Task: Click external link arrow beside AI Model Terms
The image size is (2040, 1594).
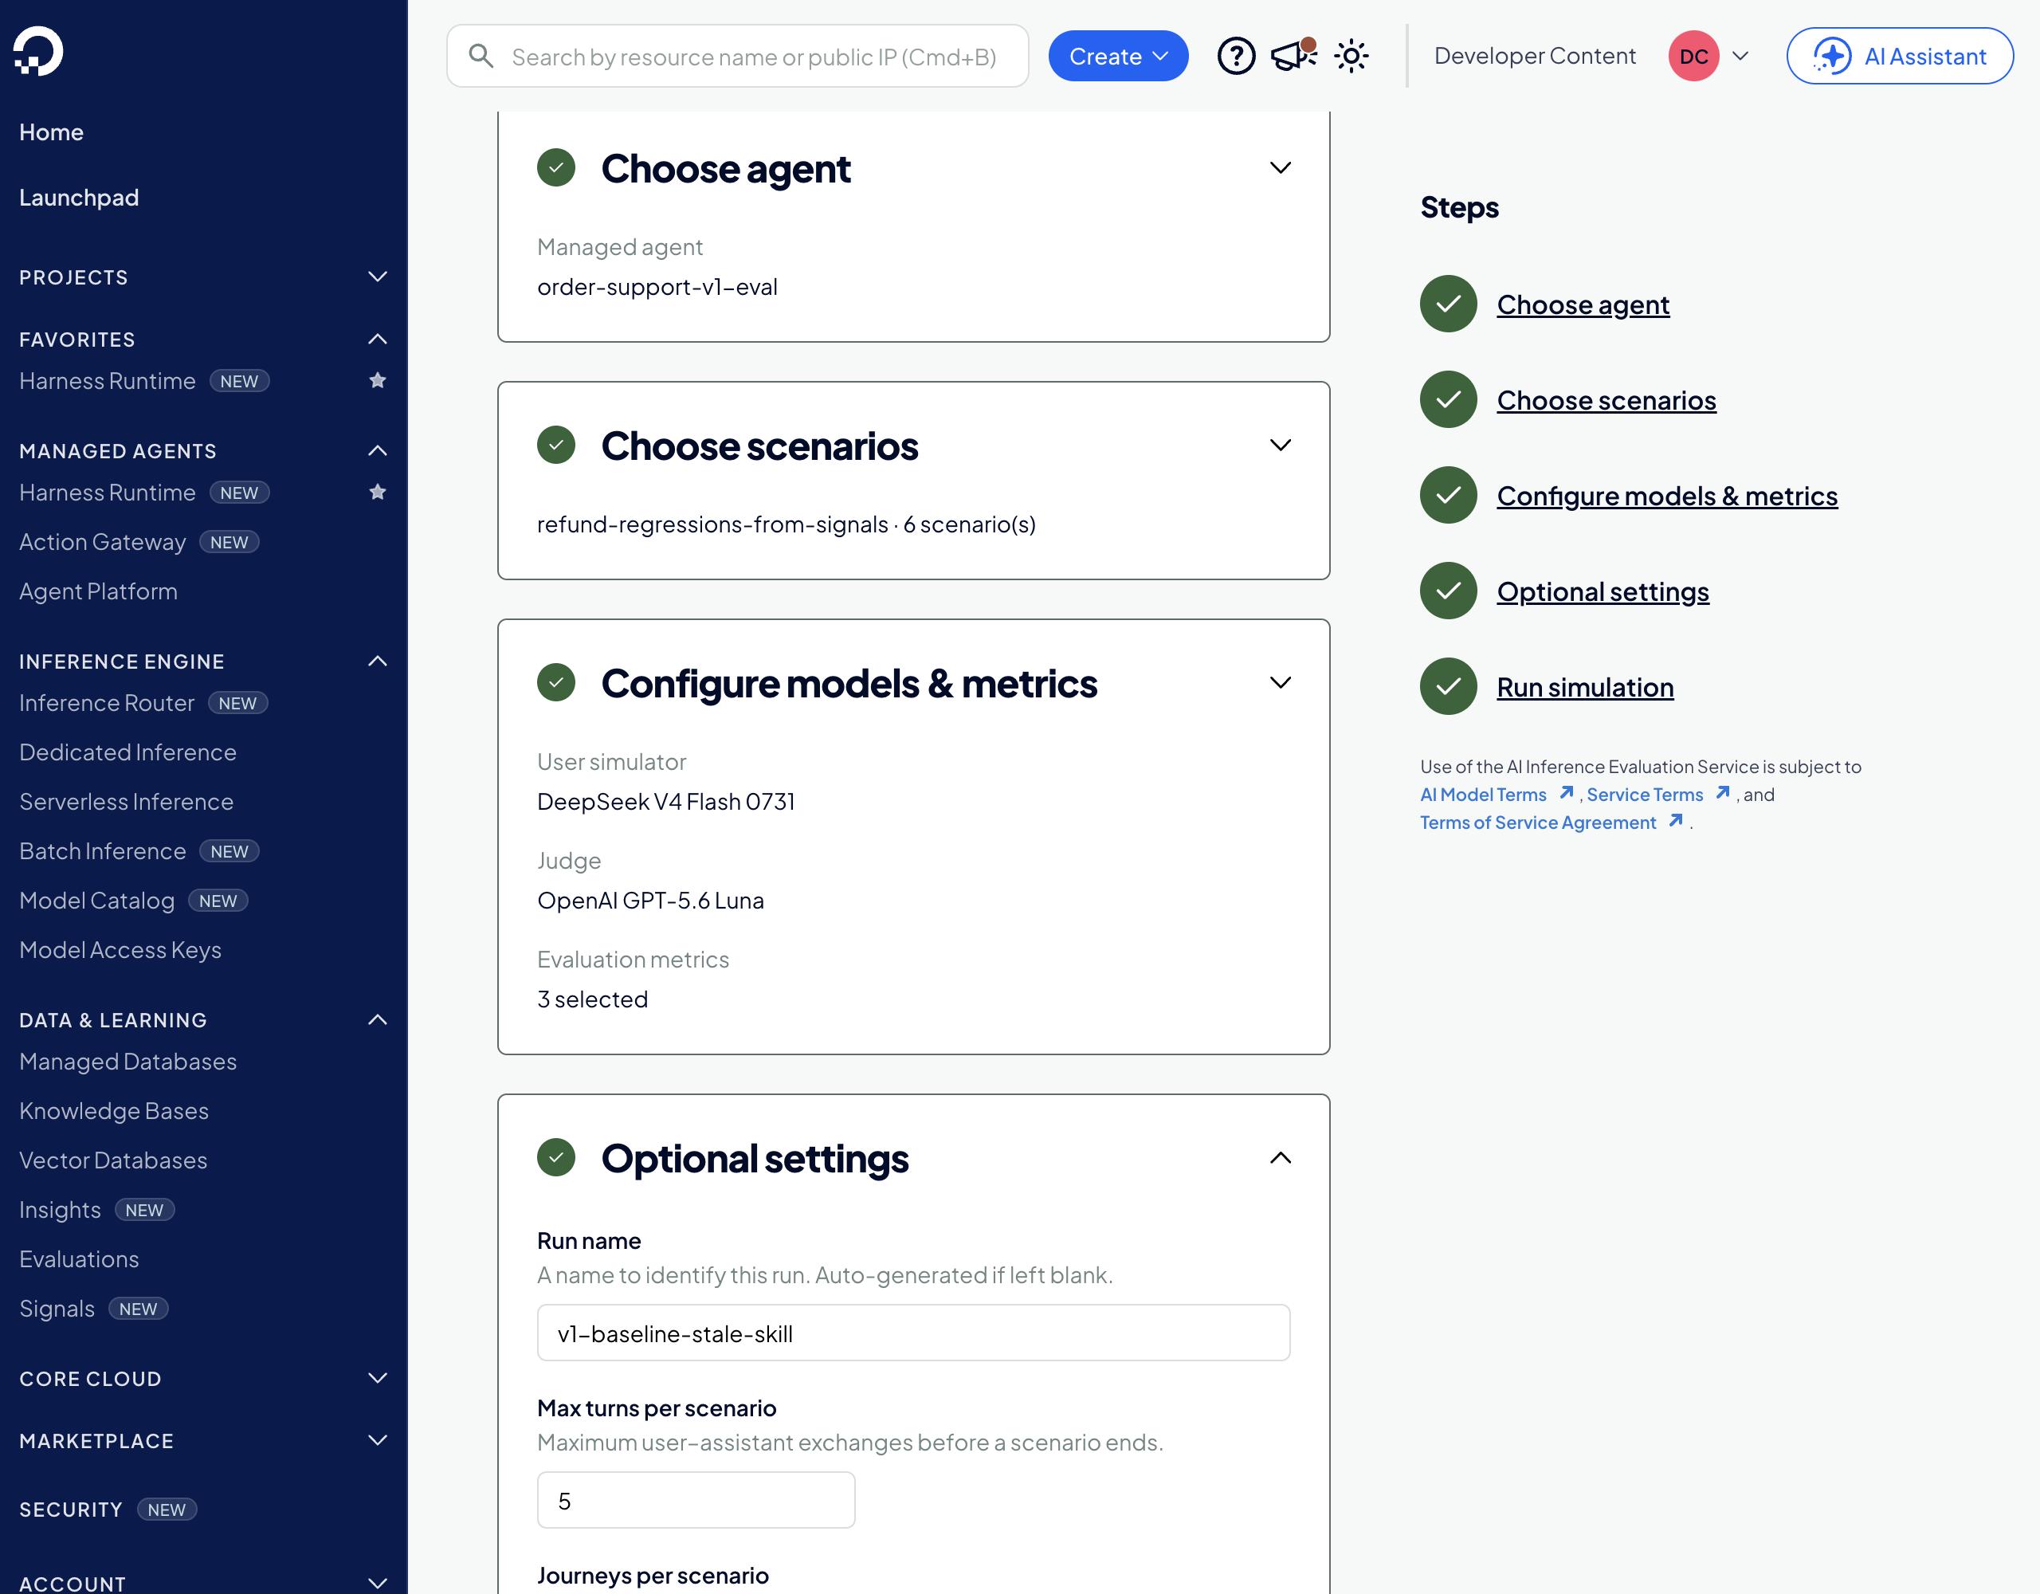Action: [x=1567, y=793]
